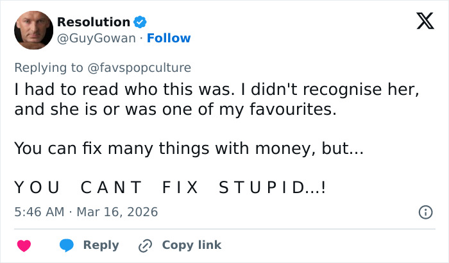Open the Resolution display name
The width and height of the screenshot is (449, 263).
tap(94, 22)
